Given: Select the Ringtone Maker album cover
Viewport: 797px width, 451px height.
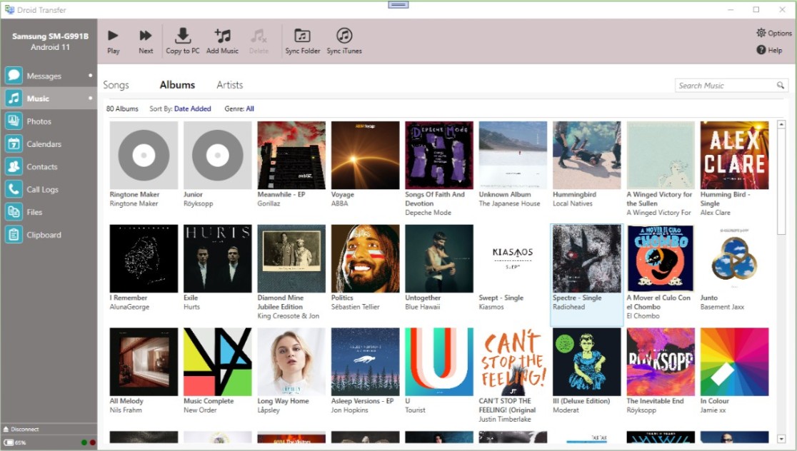Looking at the screenshot, I should (x=144, y=156).
